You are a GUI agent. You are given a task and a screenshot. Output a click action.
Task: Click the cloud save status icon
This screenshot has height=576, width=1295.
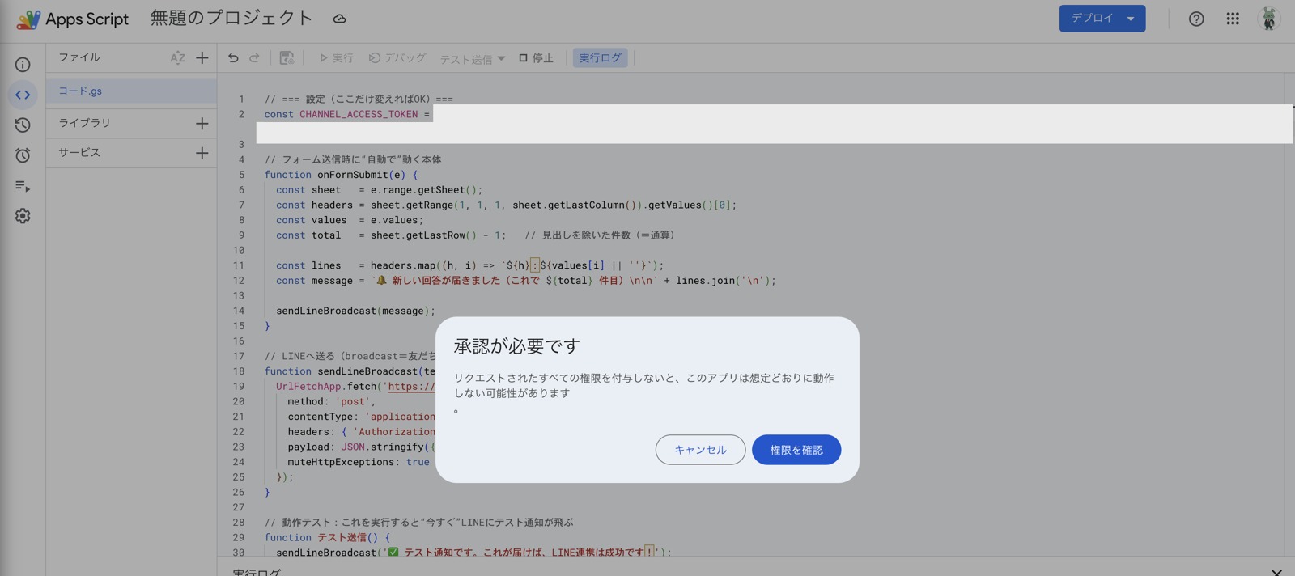[x=339, y=19]
